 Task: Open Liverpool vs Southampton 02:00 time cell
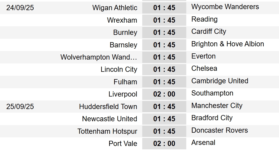tap(164, 94)
